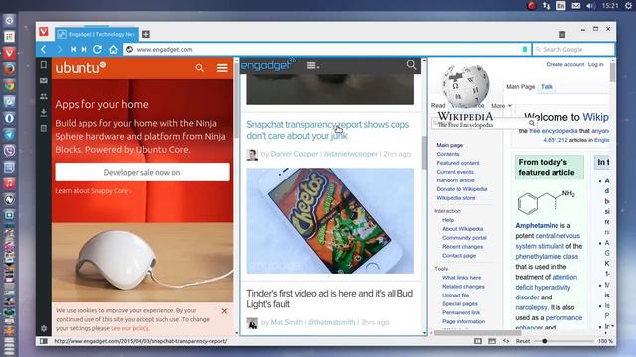The width and height of the screenshot is (636, 357).
Task: Click the search icon on Engadget page
Action: coord(411,65)
